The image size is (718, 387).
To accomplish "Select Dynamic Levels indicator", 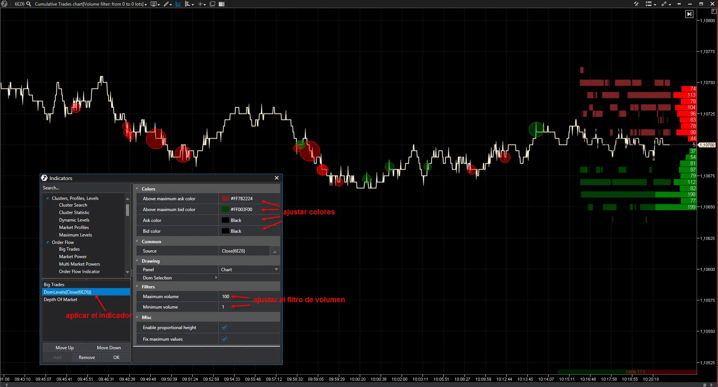I will click(x=74, y=220).
